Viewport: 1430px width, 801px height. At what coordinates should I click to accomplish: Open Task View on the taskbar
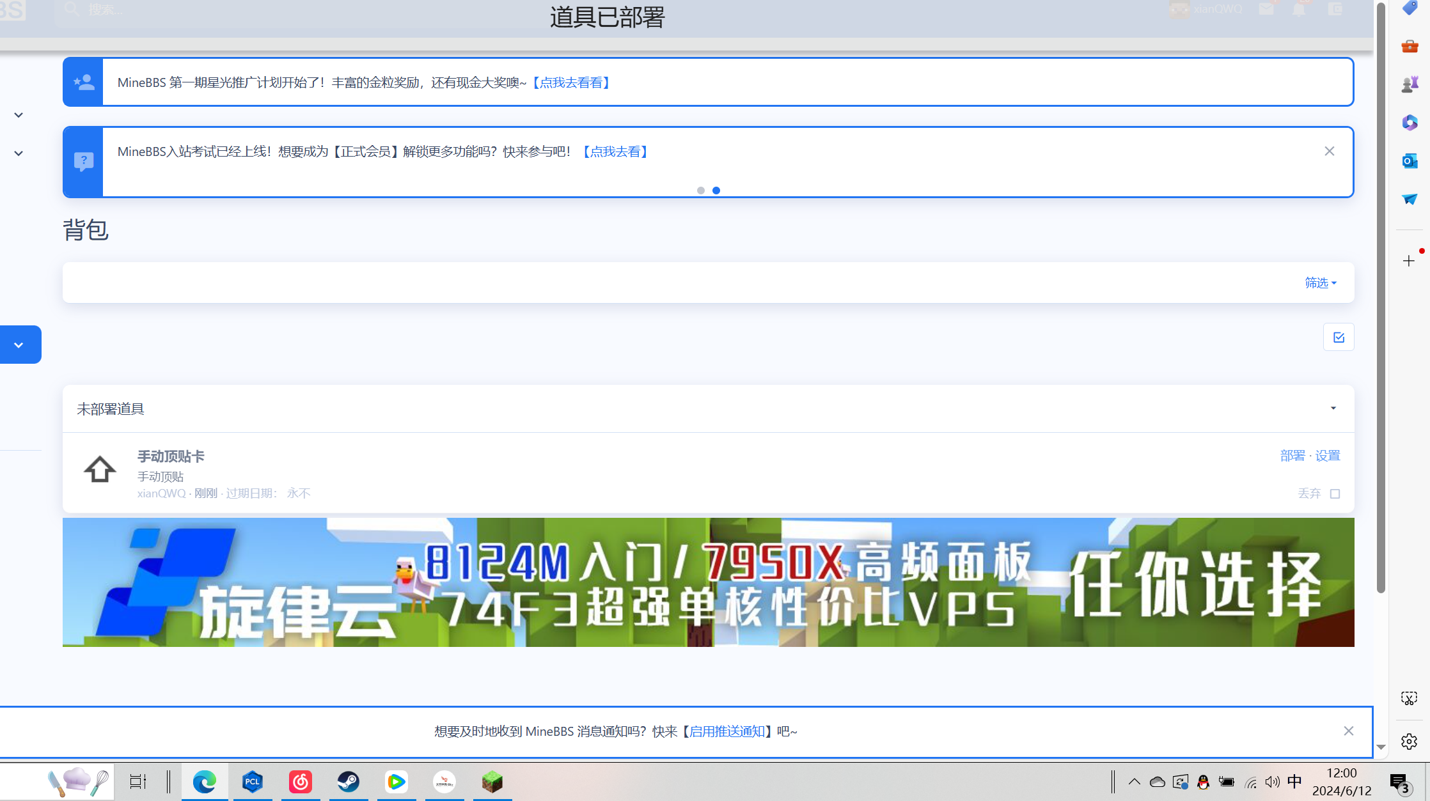click(x=137, y=781)
